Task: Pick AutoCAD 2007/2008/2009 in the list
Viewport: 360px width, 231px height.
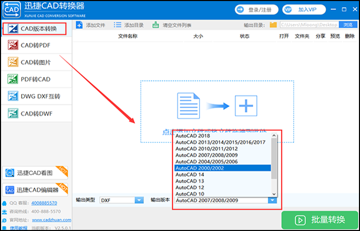Action: click(x=223, y=155)
